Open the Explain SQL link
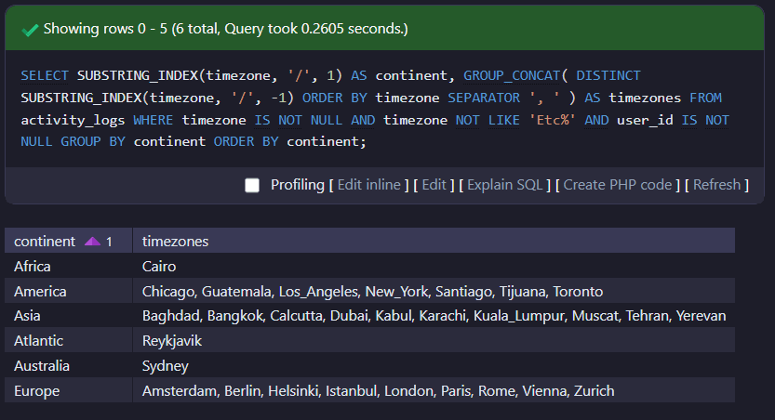This screenshot has width=775, height=420. 504,185
